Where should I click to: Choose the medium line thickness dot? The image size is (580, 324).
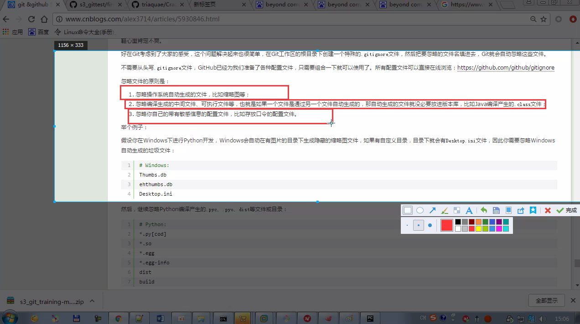point(419,225)
